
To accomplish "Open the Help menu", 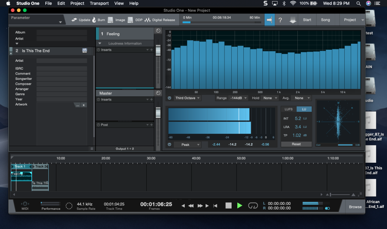I will click(134, 3).
